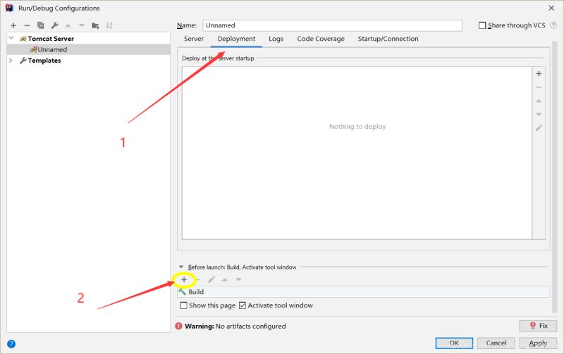564x354 pixels.
Task: Collapse the Before launch section
Action: pyautogui.click(x=181, y=267)
